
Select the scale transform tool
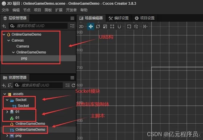(x=105, y=26)
